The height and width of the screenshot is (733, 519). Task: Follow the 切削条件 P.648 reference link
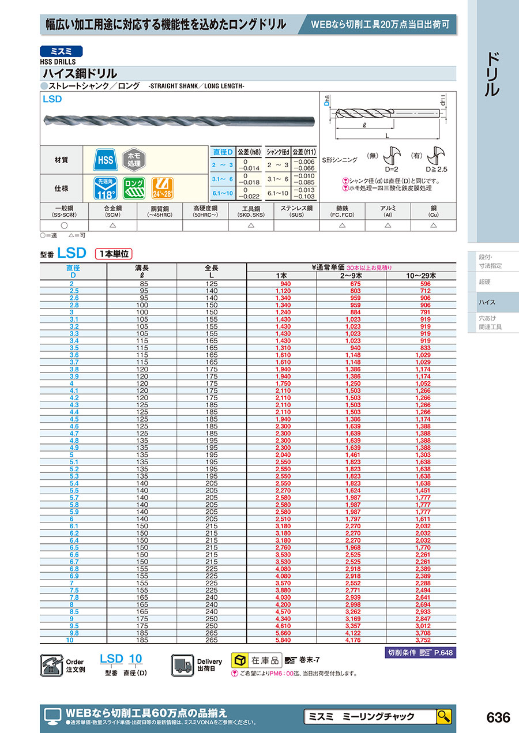[420, 652]
